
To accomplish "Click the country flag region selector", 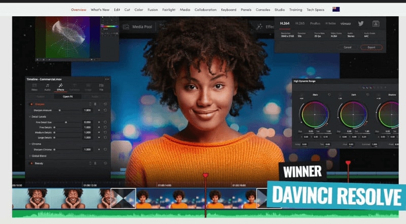I will pyautogui.click(x=336, y=9).
